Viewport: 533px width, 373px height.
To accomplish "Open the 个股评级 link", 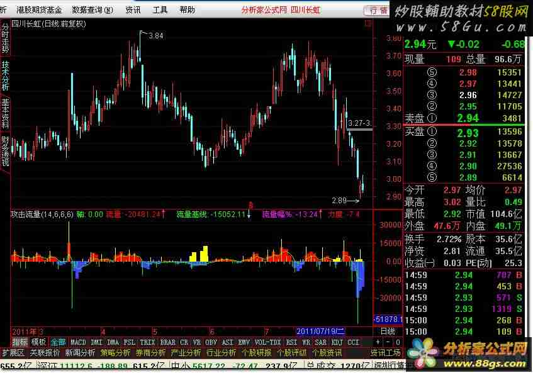I will click(291, 353).
